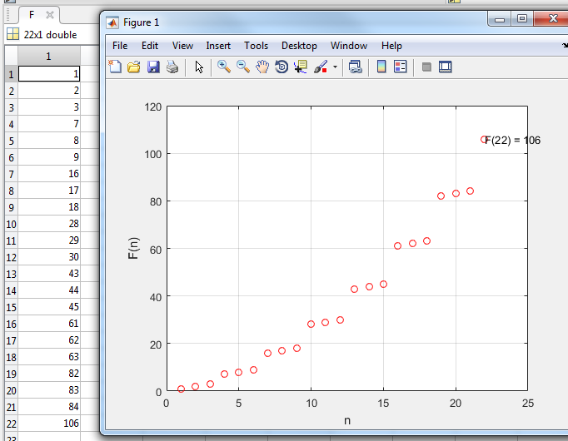The width and height of the screenshot is (568, 441).
Task: Click cell in row 19 containing 82
Action: 49,374
